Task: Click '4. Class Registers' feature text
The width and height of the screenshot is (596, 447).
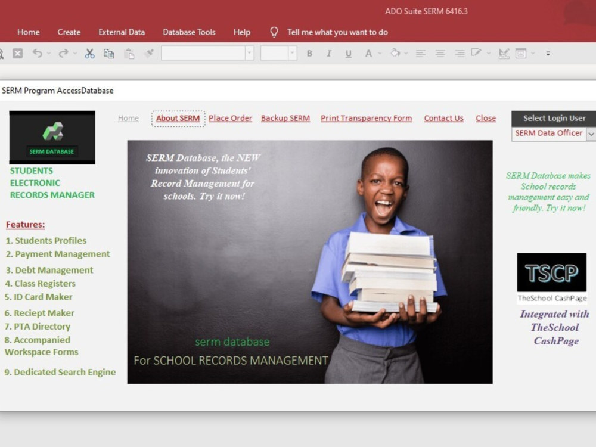Action: tap(41, 284)
